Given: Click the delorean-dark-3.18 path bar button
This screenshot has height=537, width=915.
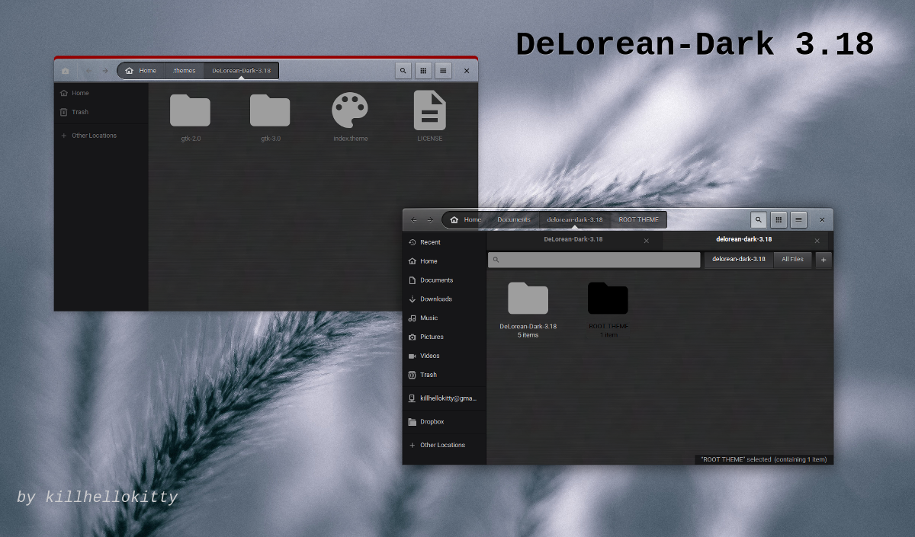Looking at the screenshot, I should pos(574,220).
